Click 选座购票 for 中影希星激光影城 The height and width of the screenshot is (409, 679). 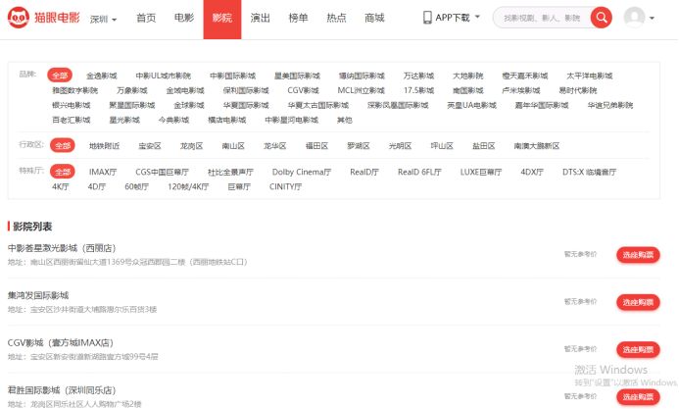(638, 255)
